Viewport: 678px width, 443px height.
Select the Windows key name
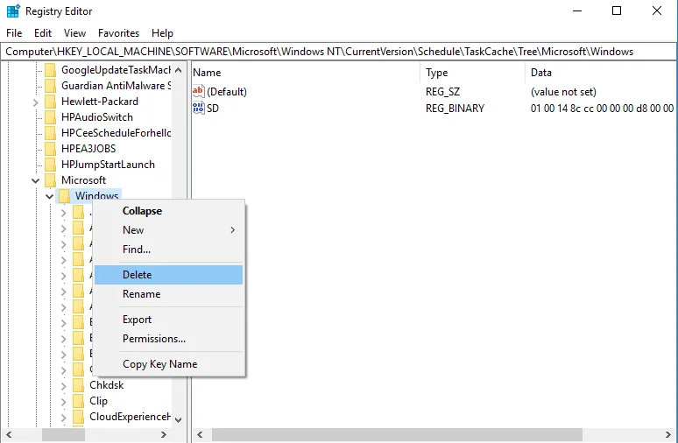[96, 196]
